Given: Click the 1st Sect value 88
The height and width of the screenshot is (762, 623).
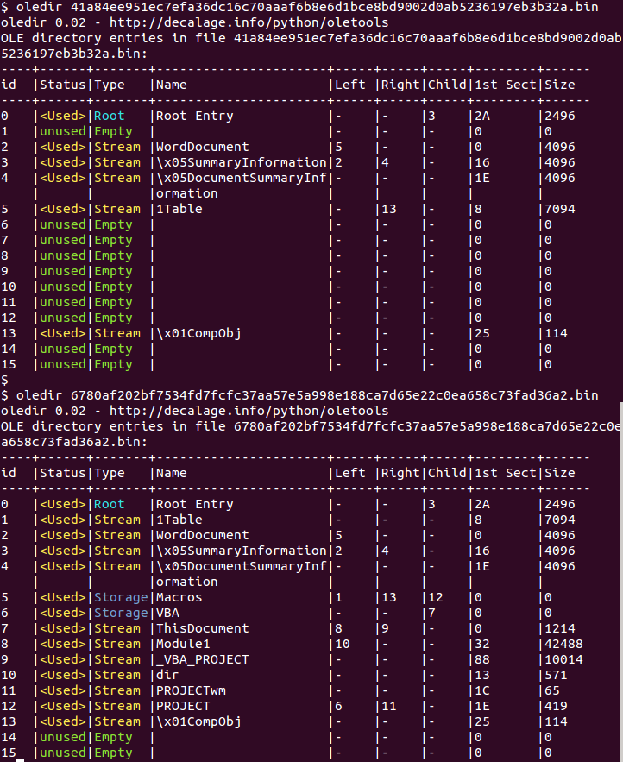Looking at the screenshot, I should pos(481,659).
